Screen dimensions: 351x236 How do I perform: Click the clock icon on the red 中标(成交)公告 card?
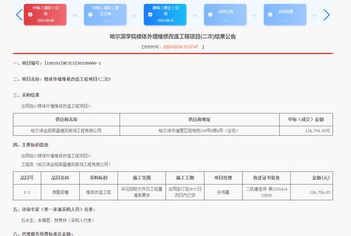[30, 15]
